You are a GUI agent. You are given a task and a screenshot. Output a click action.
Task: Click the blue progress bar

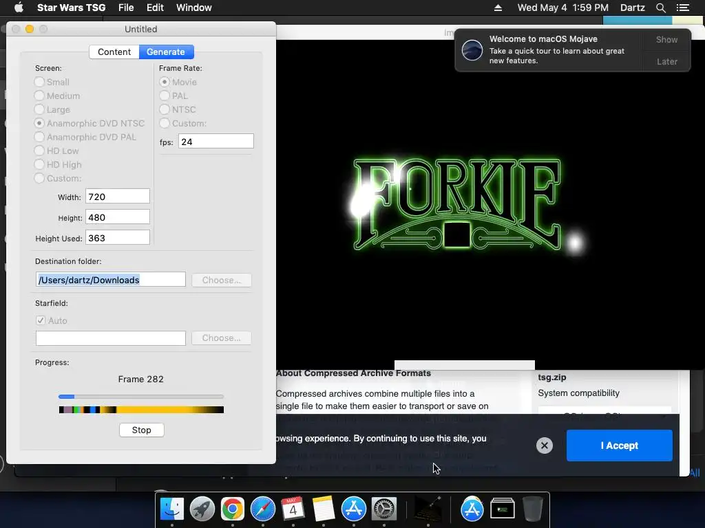point(140,397)
